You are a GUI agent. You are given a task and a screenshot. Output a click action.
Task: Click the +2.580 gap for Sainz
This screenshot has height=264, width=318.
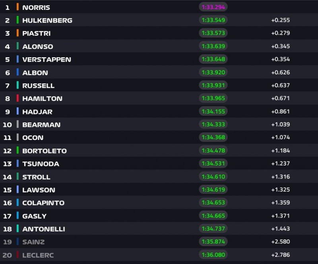coord(280,241)
